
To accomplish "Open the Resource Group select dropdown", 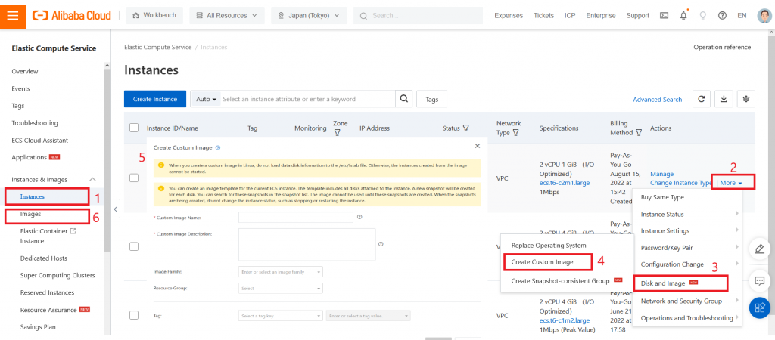I will coord(281,288).
